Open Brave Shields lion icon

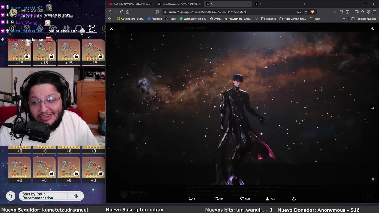(312, 12)
